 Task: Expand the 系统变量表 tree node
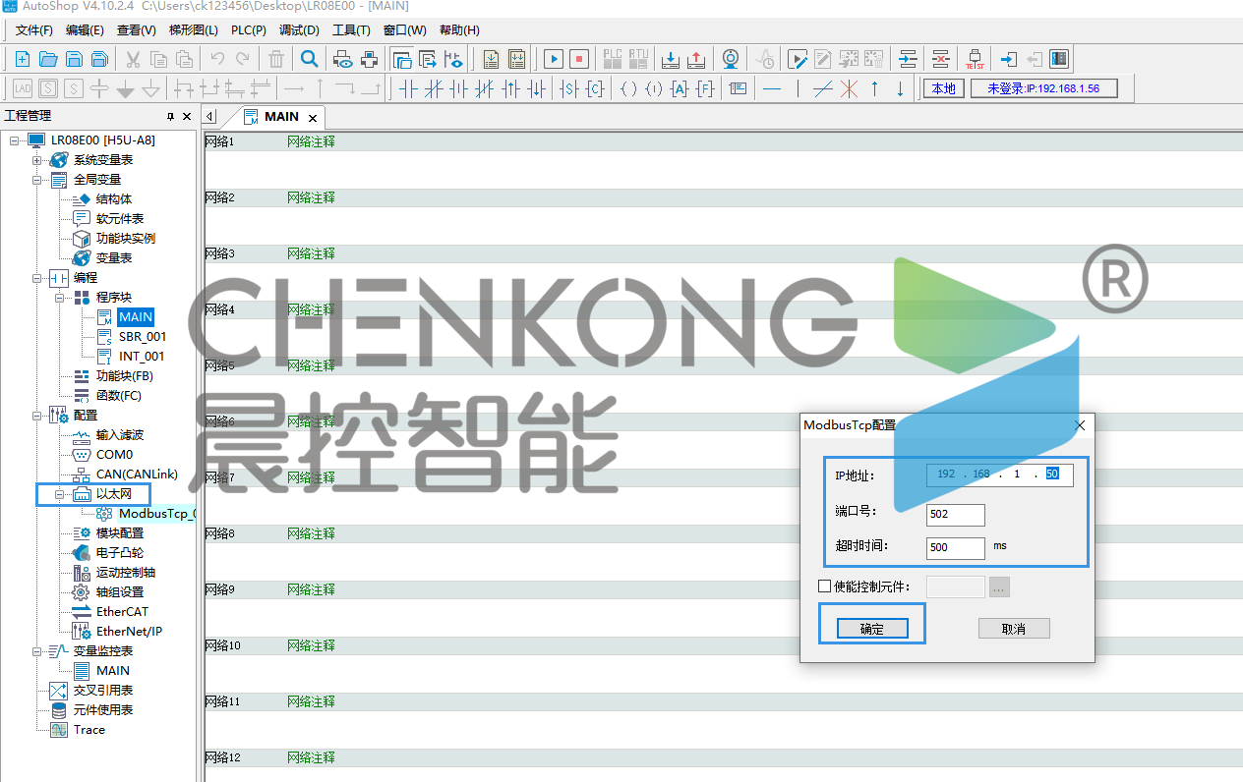pyautogui.click(x=36, y=160)
